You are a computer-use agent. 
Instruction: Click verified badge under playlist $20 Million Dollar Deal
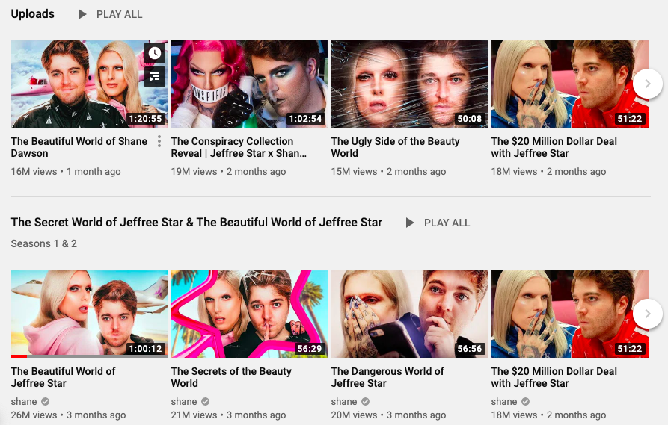526,402
